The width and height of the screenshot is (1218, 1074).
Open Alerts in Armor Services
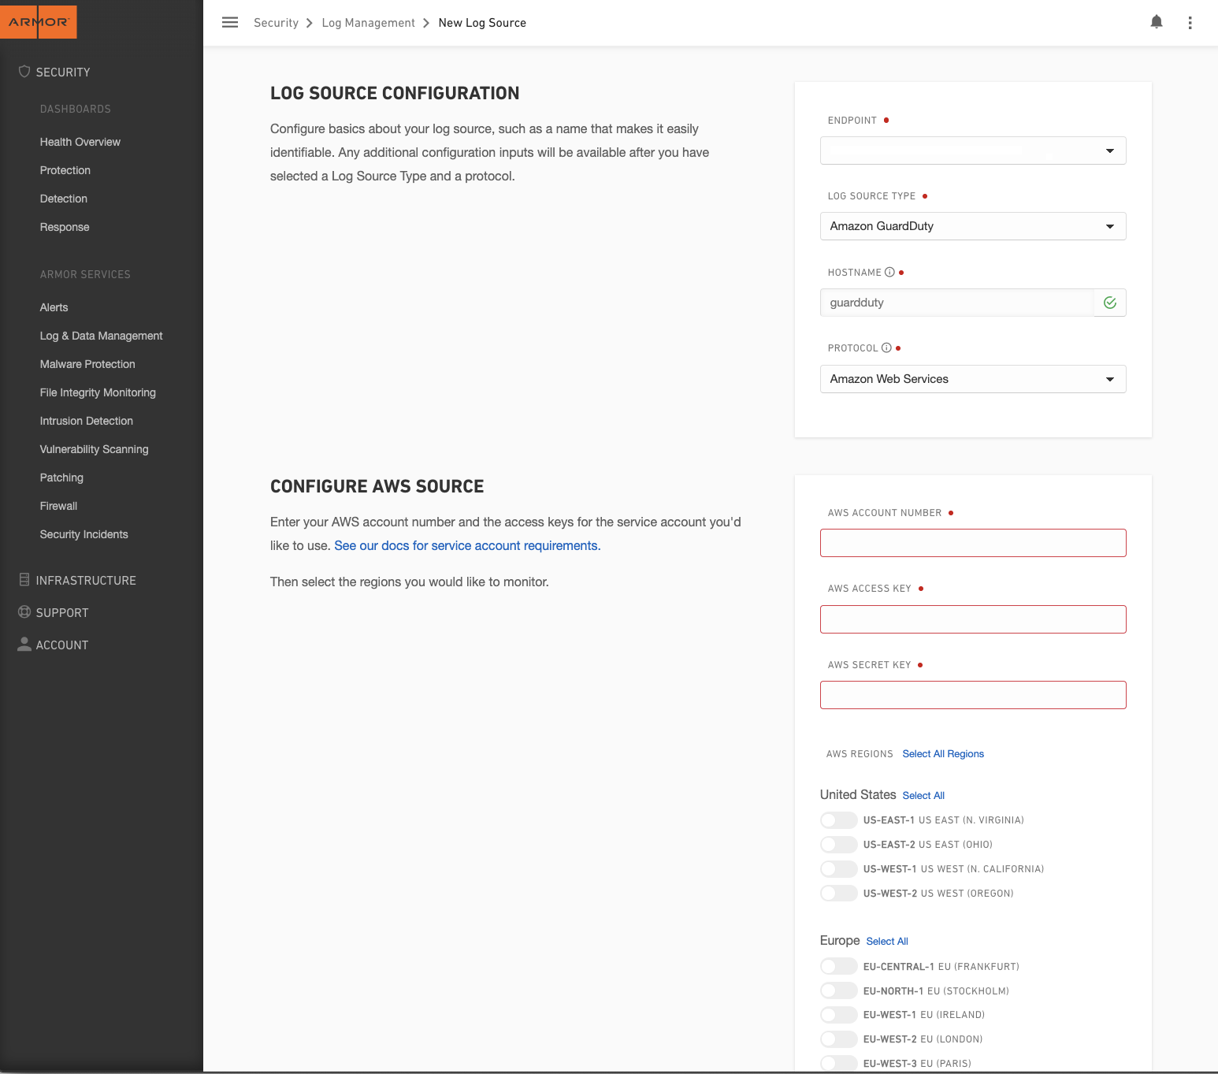(x=54, y=307)
